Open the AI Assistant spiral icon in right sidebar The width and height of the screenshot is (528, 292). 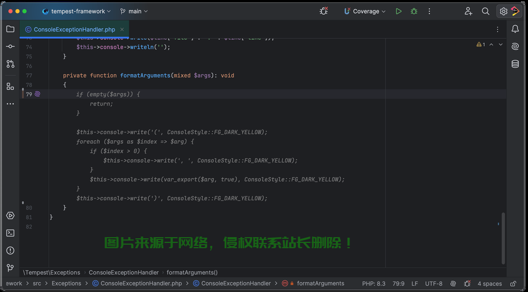point(515,46)
